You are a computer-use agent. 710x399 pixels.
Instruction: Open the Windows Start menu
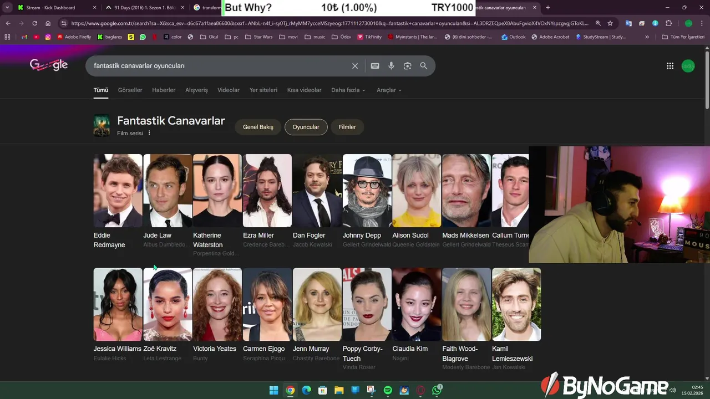[273, 390]
